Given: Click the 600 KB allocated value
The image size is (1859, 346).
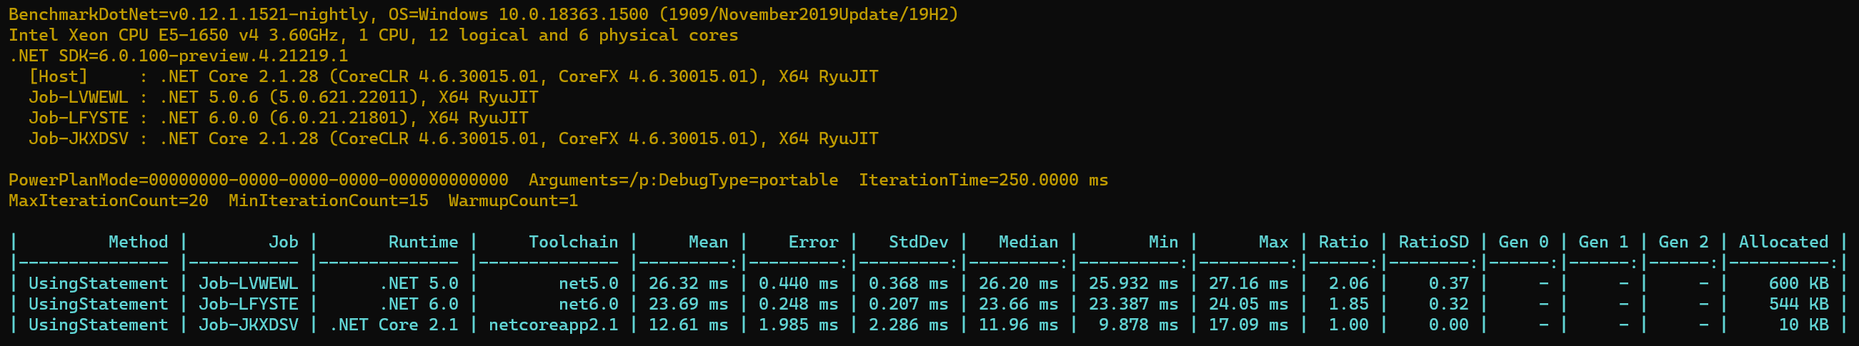Looking at the screenshot, I should pos(1798,283).
